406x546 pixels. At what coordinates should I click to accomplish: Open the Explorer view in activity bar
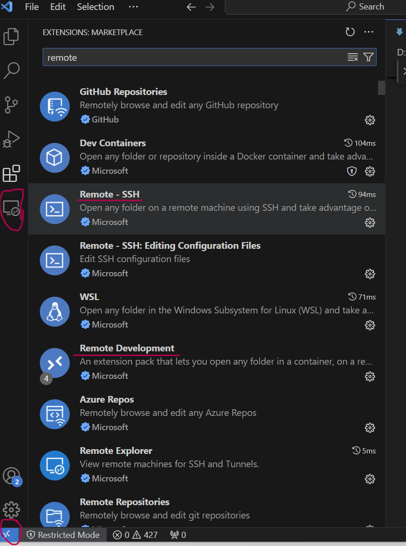(11, 36)
